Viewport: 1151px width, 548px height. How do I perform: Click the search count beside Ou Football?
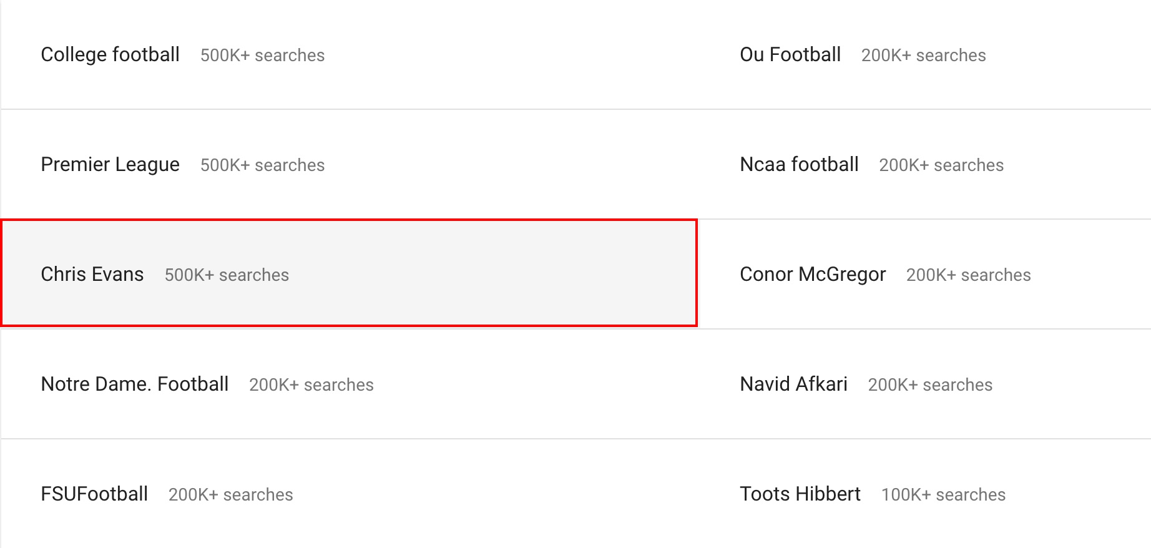pyautogui.click(x=923, y=56)
